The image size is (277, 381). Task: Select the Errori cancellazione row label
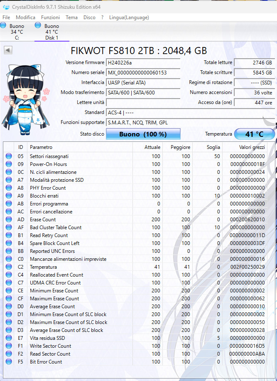[x=51, y=211]
